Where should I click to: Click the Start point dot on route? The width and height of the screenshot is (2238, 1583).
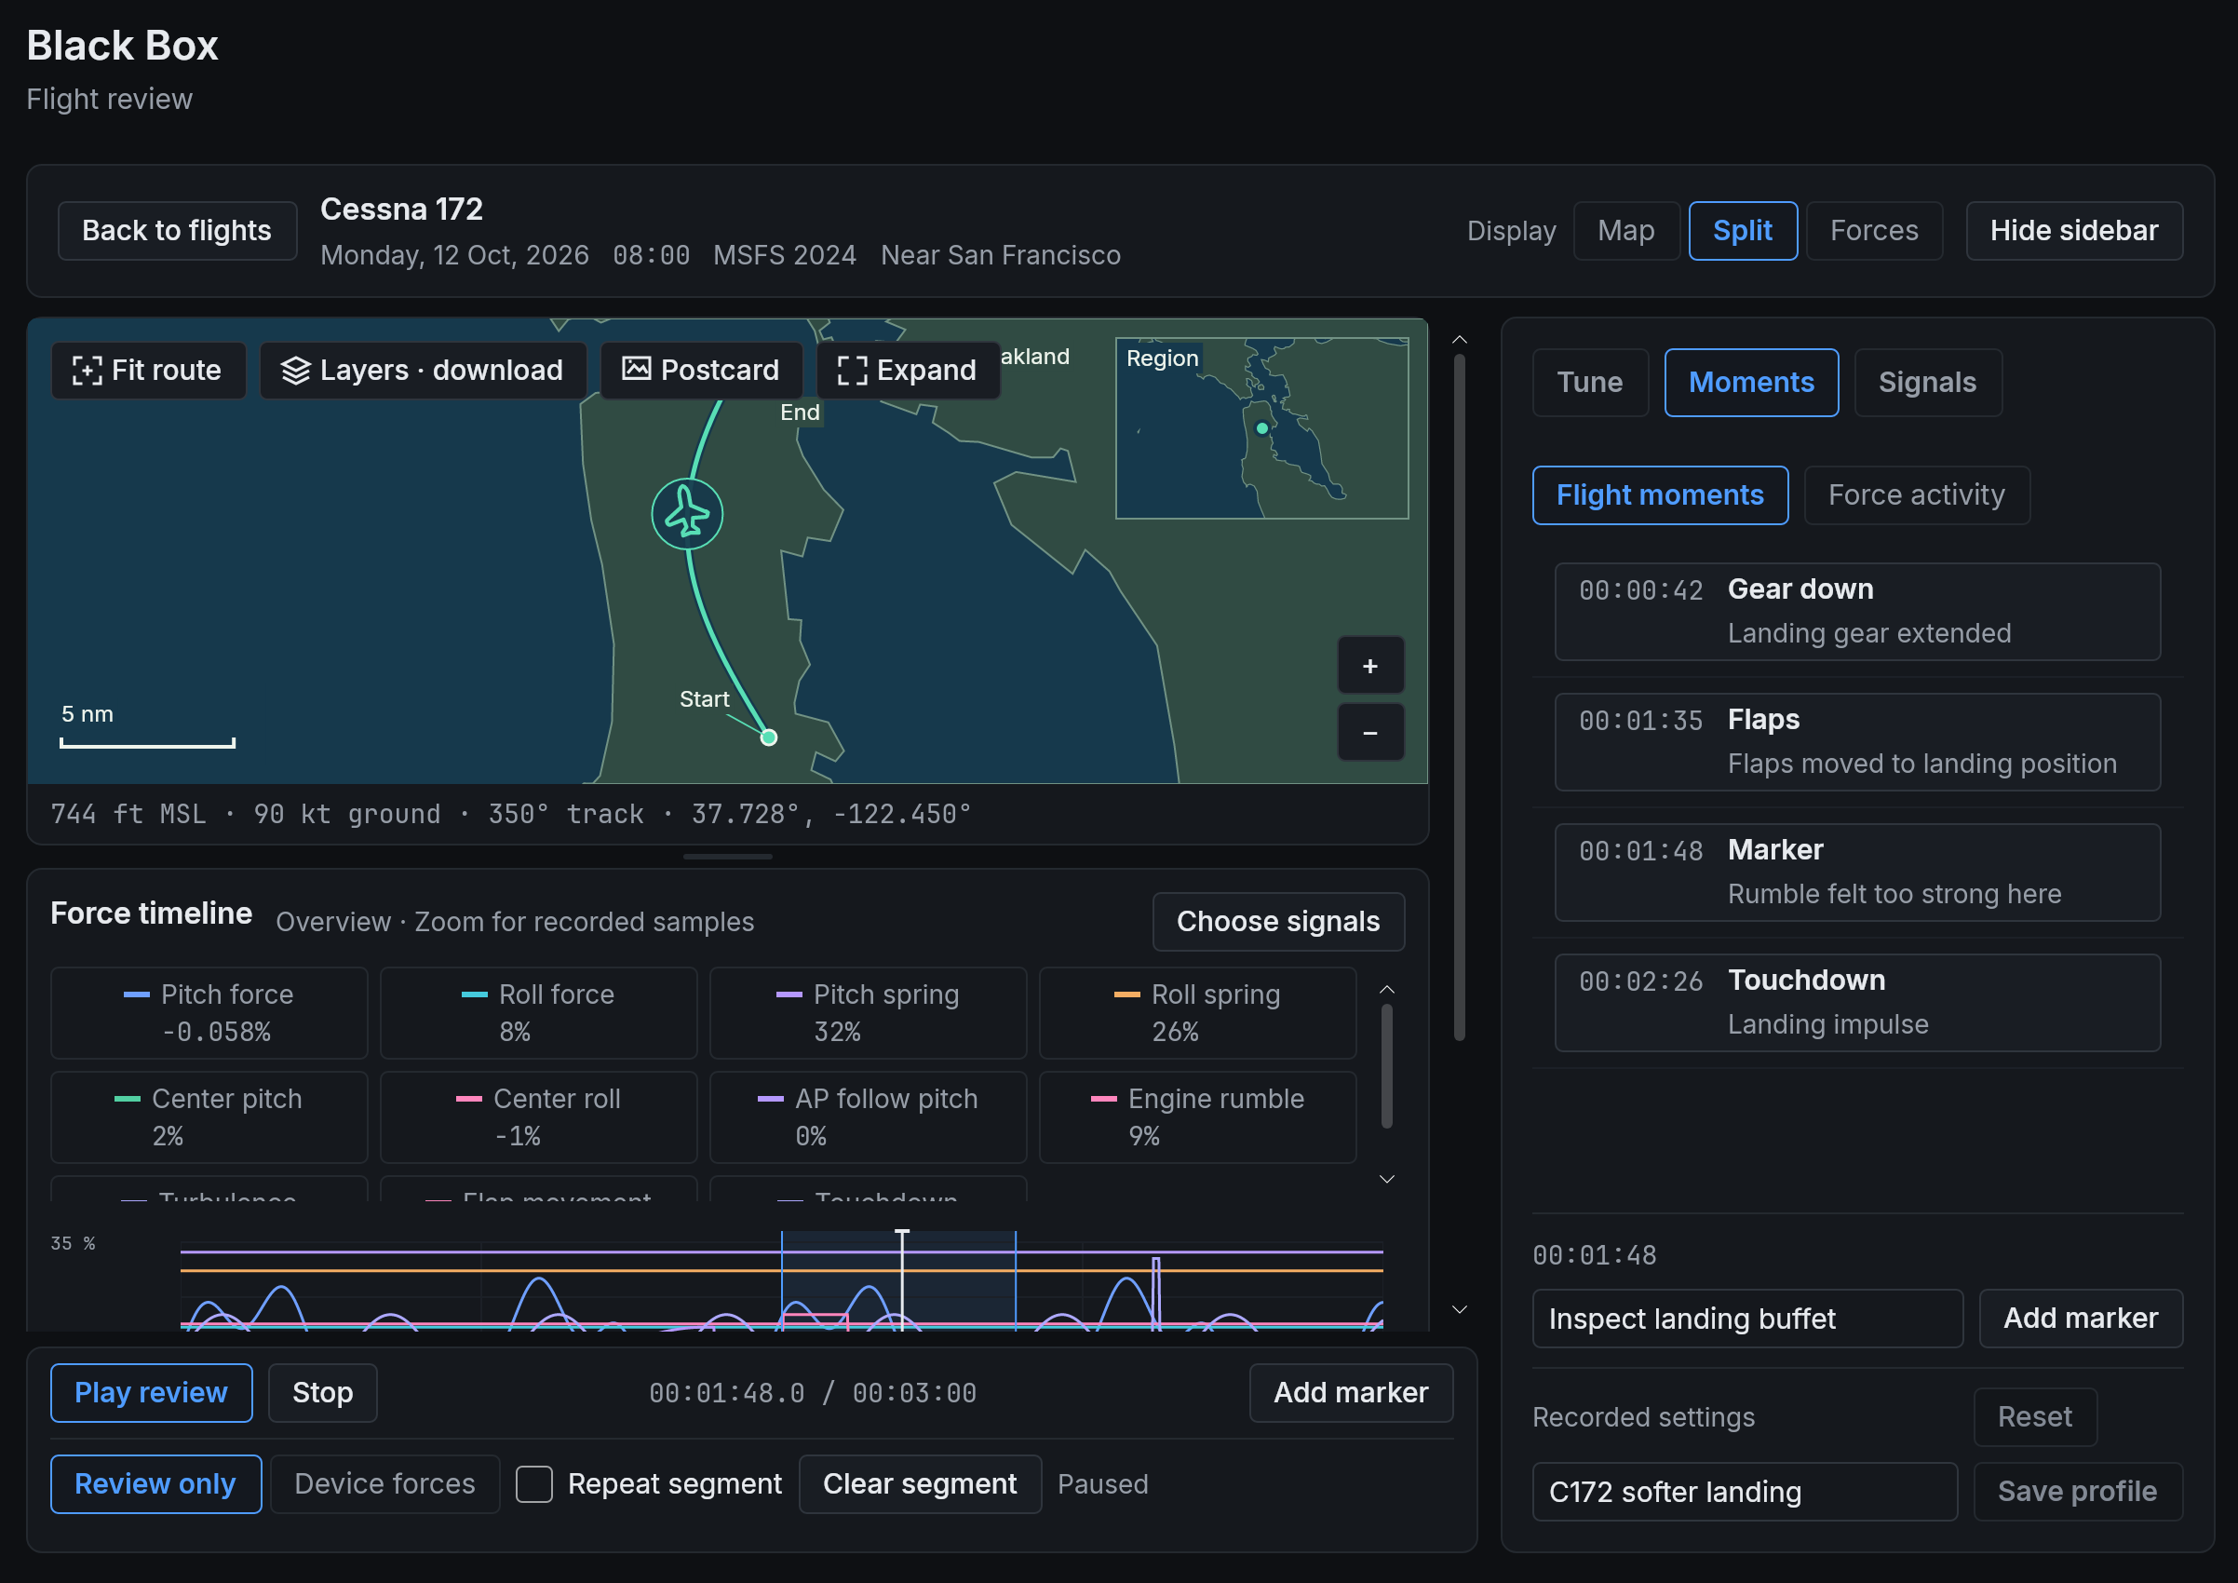pos(768,737)
